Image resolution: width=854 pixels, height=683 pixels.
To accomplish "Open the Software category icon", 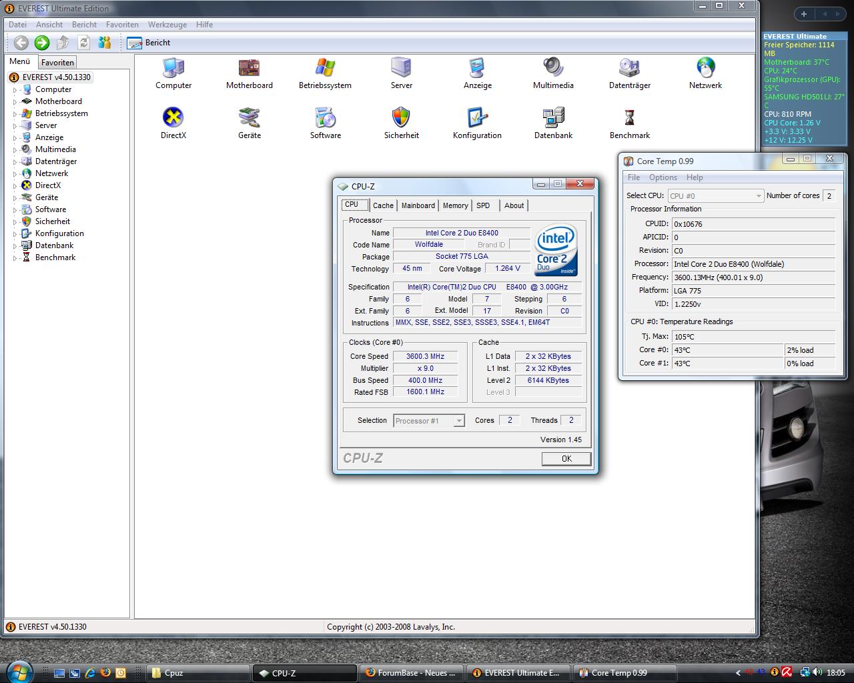I will click(325, 117).
